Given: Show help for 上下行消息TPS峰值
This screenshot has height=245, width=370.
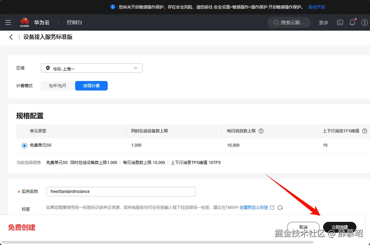Looking at the screenshot, I should 365,131.
